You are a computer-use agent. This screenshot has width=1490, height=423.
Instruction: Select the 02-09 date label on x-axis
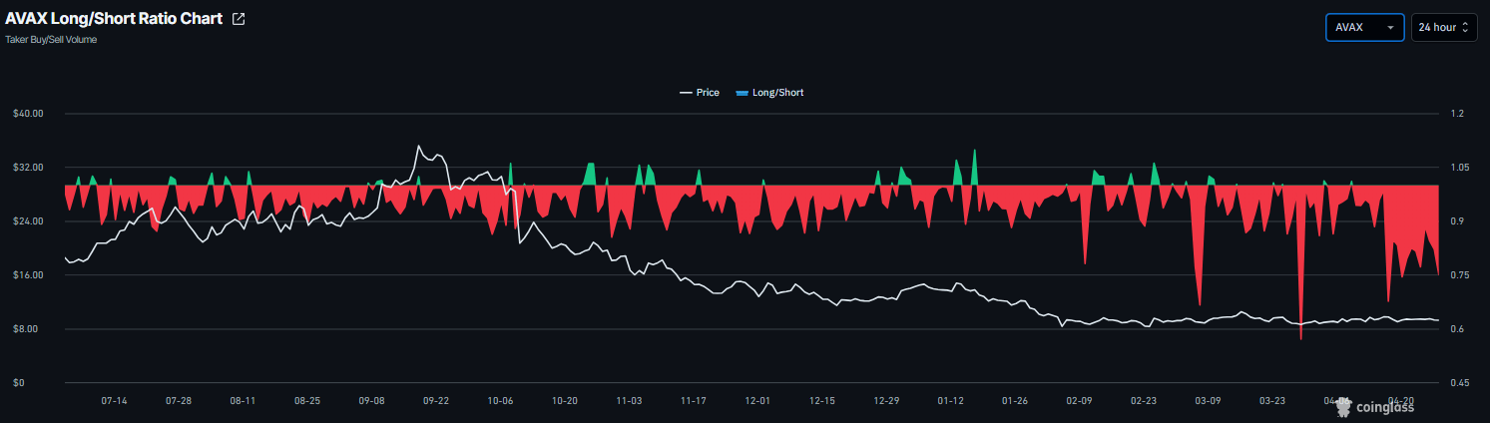pos(1079,401)
